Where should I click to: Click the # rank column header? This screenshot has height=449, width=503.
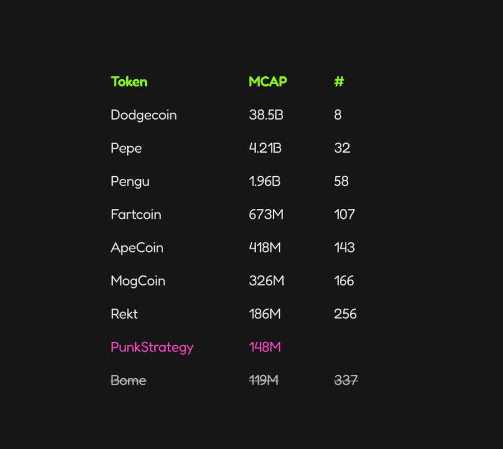(339, 82)
